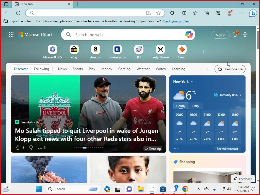This screenshot has width=260, height=195.
Task: Open Feedback button
Action: (243, 179)
